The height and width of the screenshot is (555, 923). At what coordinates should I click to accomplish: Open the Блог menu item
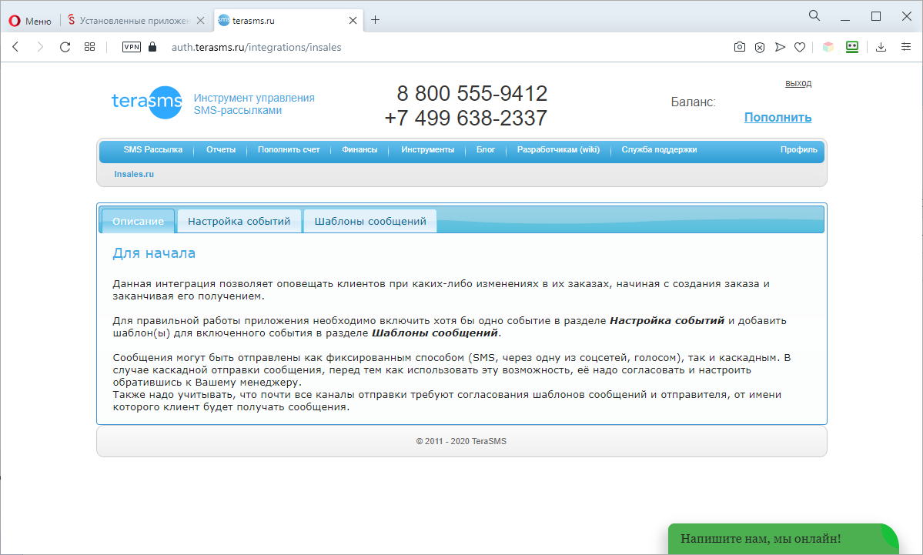pyautogui.click(x=486, y=149)
